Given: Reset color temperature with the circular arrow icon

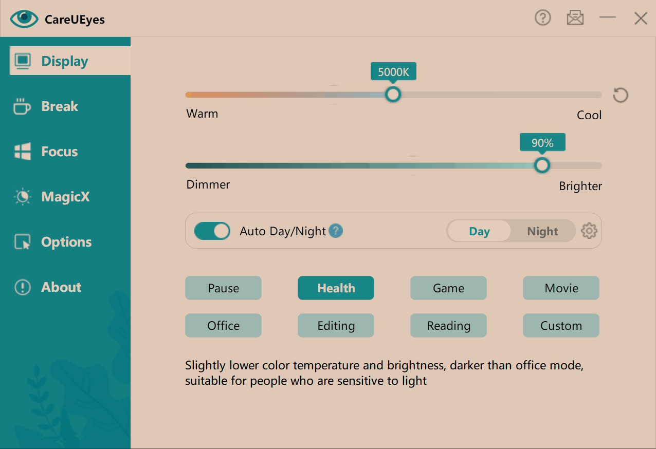Looking at the screenshot, I should [x=621, y=95].
